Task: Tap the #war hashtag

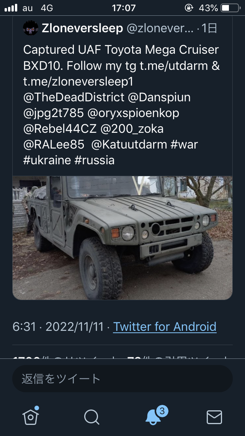Action: (184, 145)
